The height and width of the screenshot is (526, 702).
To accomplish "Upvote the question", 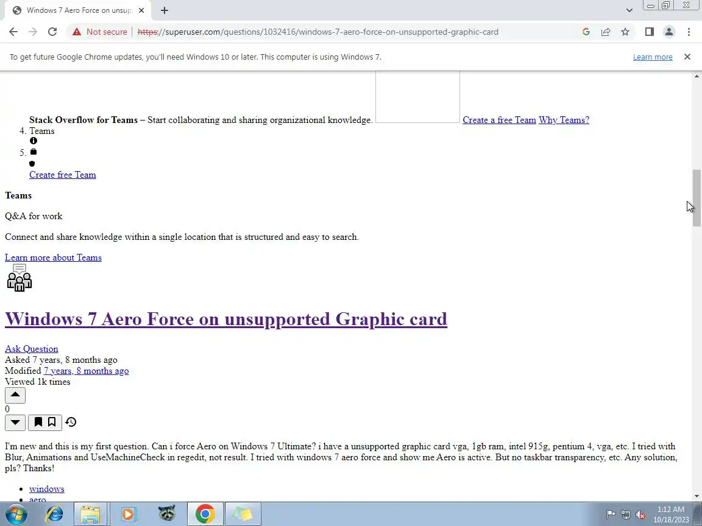I will tap(15, 395).
